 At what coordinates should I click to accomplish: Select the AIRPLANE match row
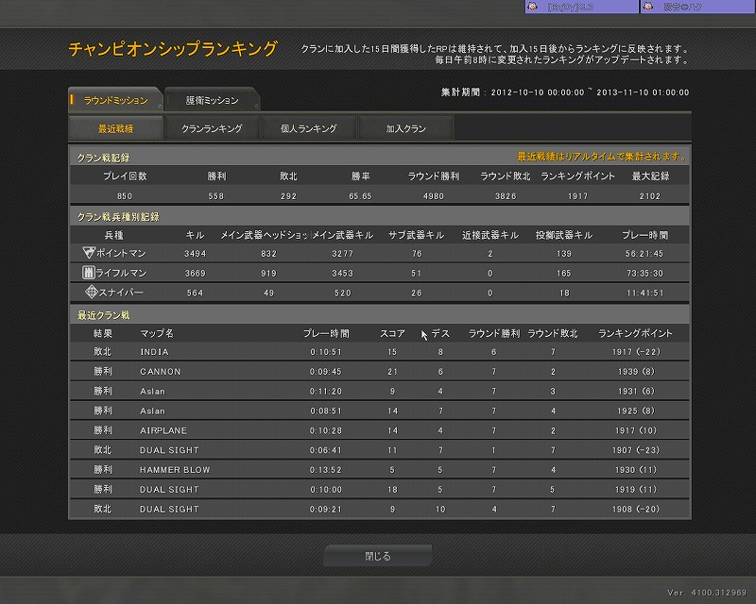(x=378, y=430)
